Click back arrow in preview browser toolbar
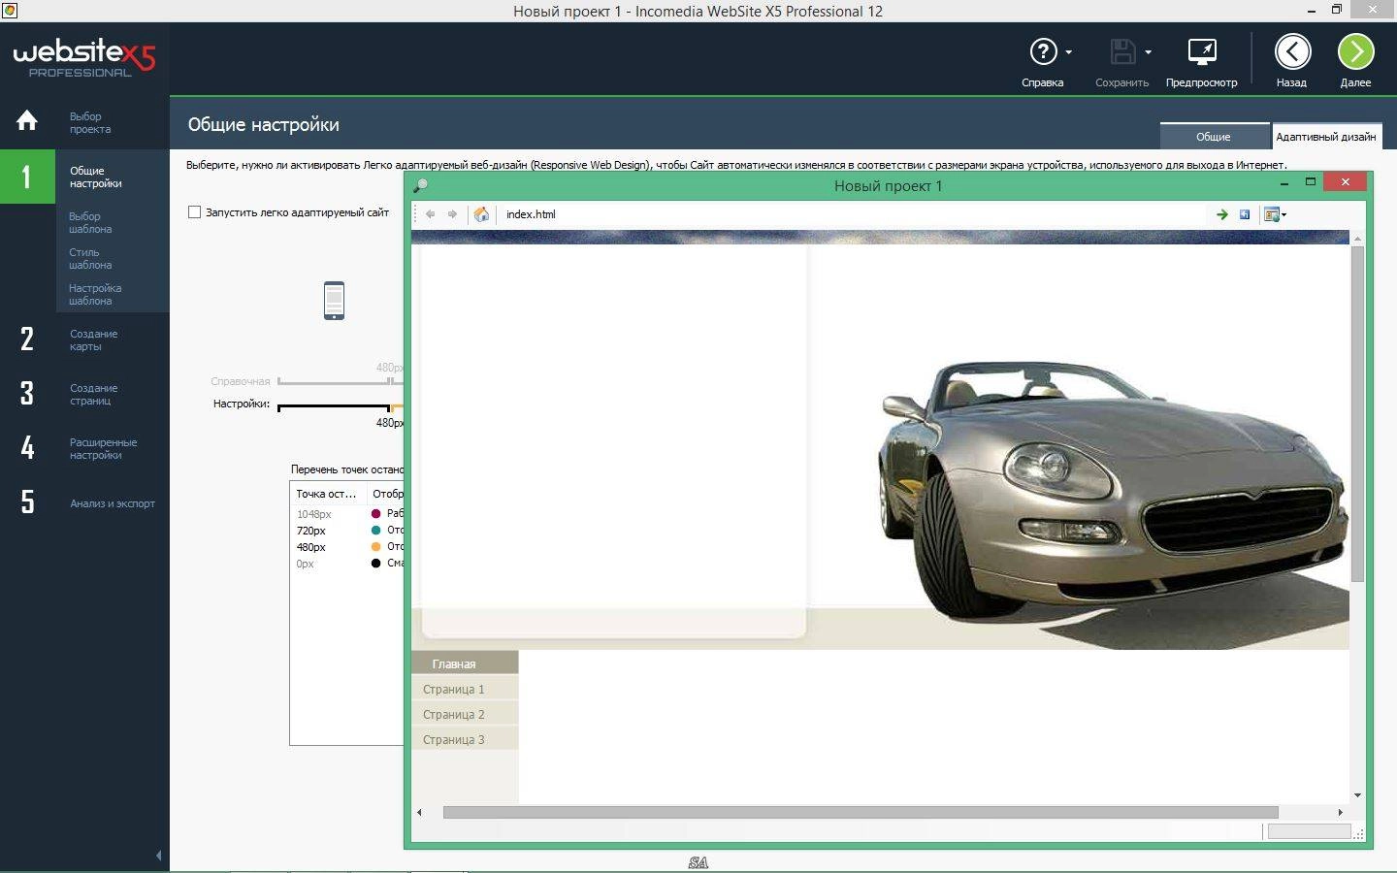Screen dimensions: 1397x873 click(x=431, y=214)
